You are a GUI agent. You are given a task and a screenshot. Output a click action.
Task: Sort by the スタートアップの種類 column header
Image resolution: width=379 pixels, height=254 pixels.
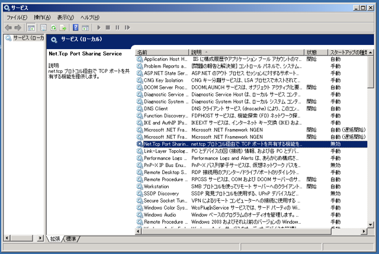[348, 52]
